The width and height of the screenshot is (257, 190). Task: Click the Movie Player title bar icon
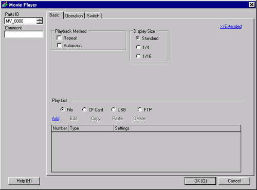[5, 5]
